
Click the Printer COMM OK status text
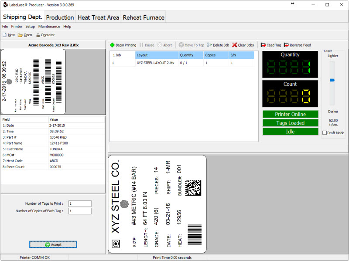coord(34,258)
